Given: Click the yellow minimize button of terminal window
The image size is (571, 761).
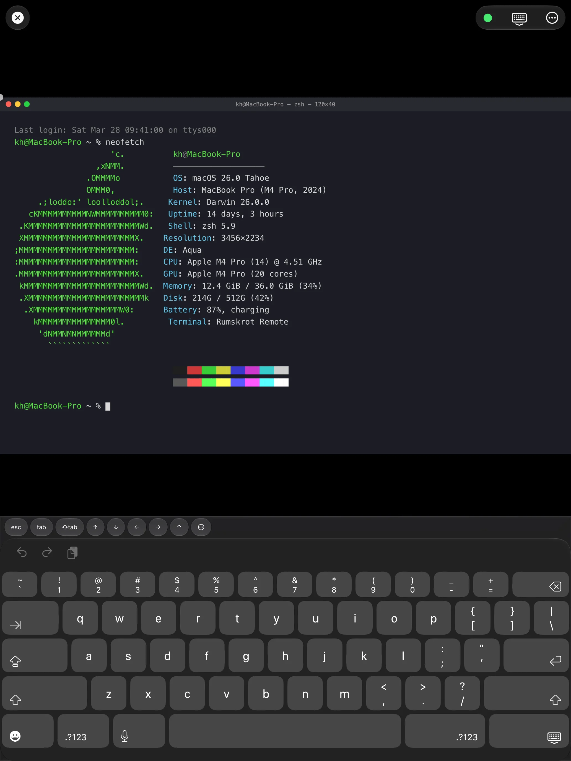Looking at the screenshot, I should (x=18, y=104).
